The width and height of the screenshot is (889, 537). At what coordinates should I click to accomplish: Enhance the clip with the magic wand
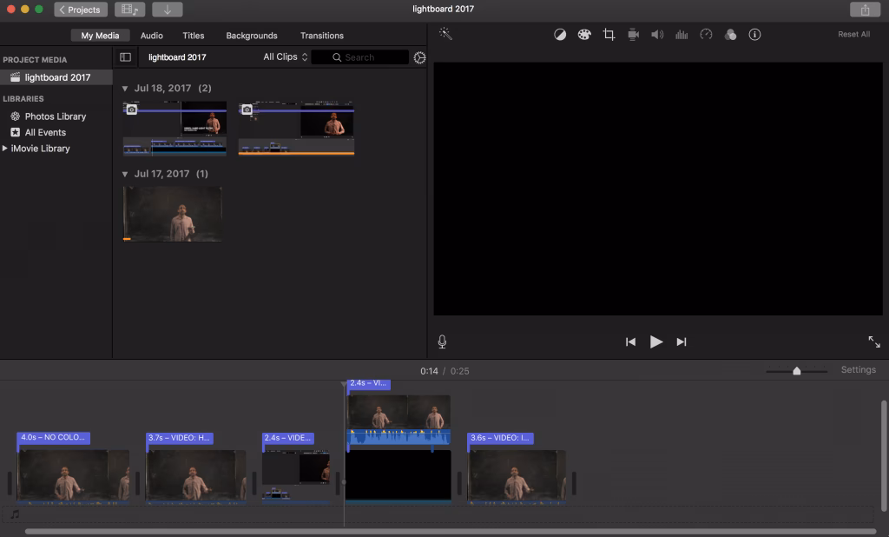445,33
